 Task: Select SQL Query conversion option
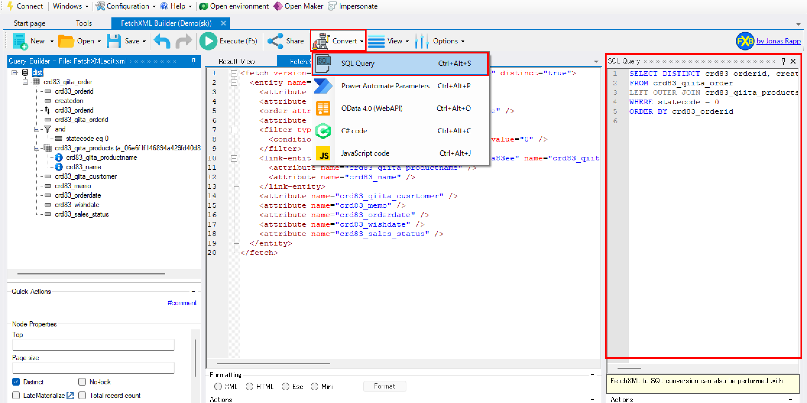pos(357,63)
